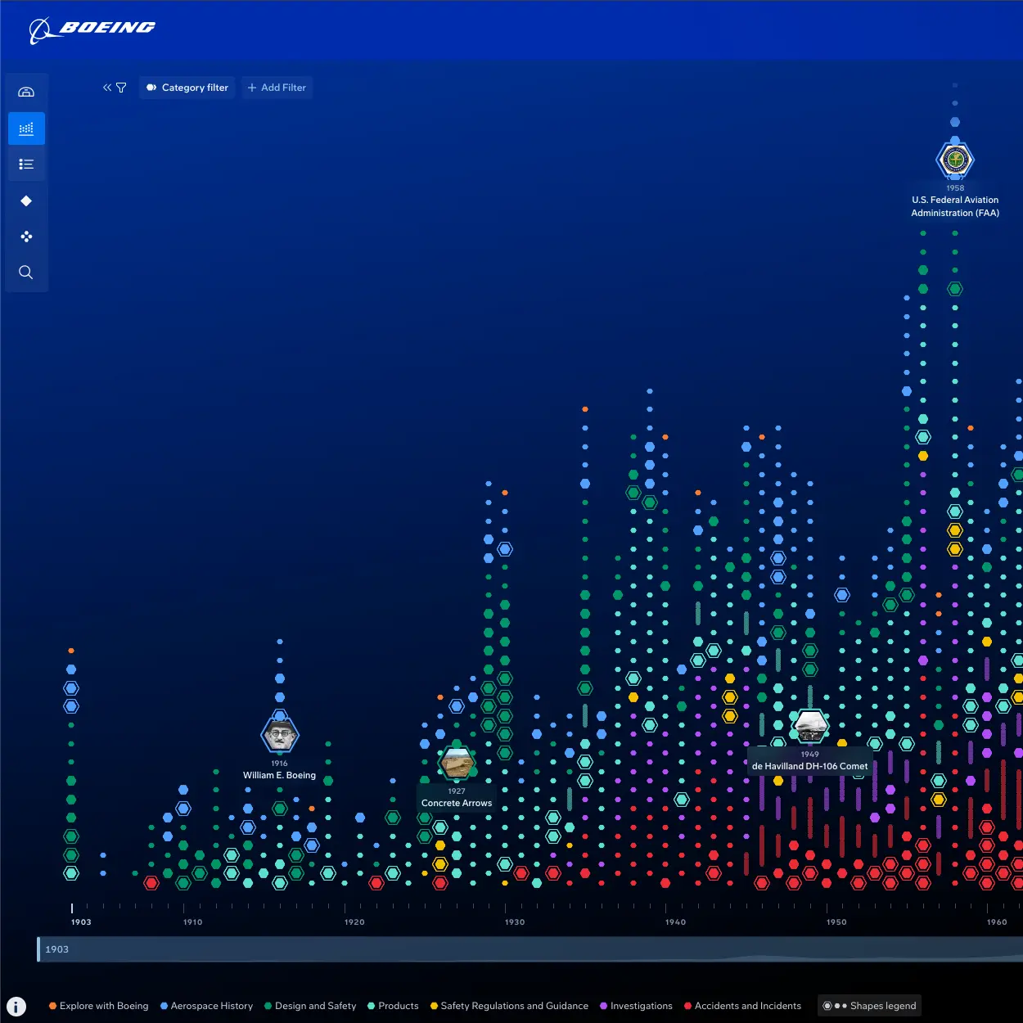The image size is (1023, 1023).
Task: Open the information icon
Action: pyautogui.click(x=16, y=1007)
